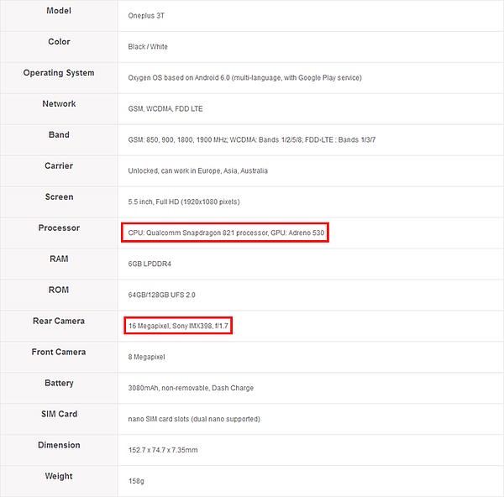Image resolution: width=504 pixels, height=497 pixels.
Task: Select GSM, WCDMA, FDD LTE text
Action: (x=165, y=109)
